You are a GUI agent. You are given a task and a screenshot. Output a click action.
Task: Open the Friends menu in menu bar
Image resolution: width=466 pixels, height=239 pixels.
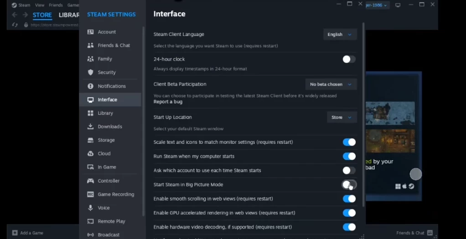[56, 5]
